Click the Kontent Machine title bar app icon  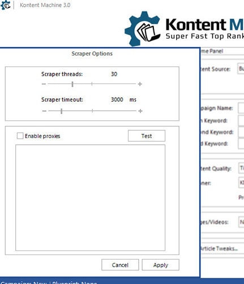pos(5,5)
